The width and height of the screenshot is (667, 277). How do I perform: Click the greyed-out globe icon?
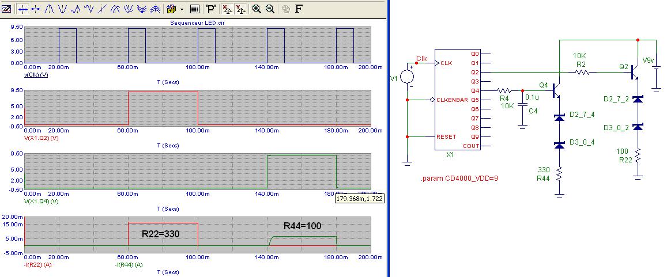286,9
